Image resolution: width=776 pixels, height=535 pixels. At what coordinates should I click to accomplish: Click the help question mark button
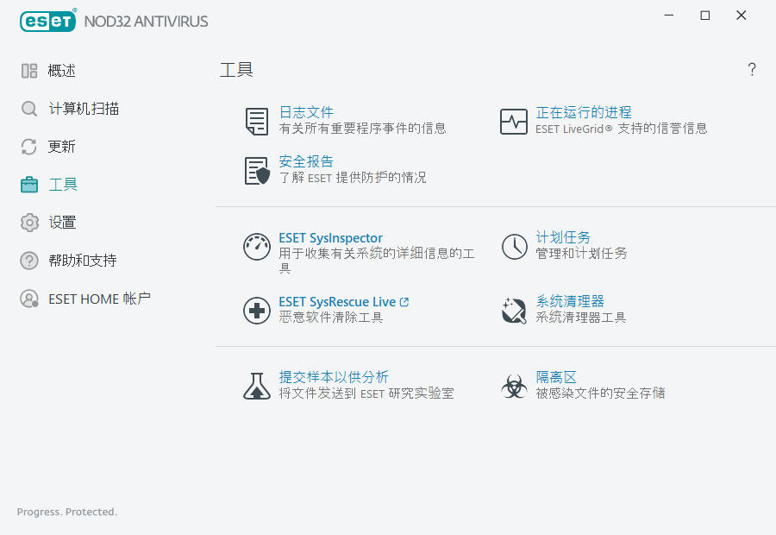coord(752,69)
